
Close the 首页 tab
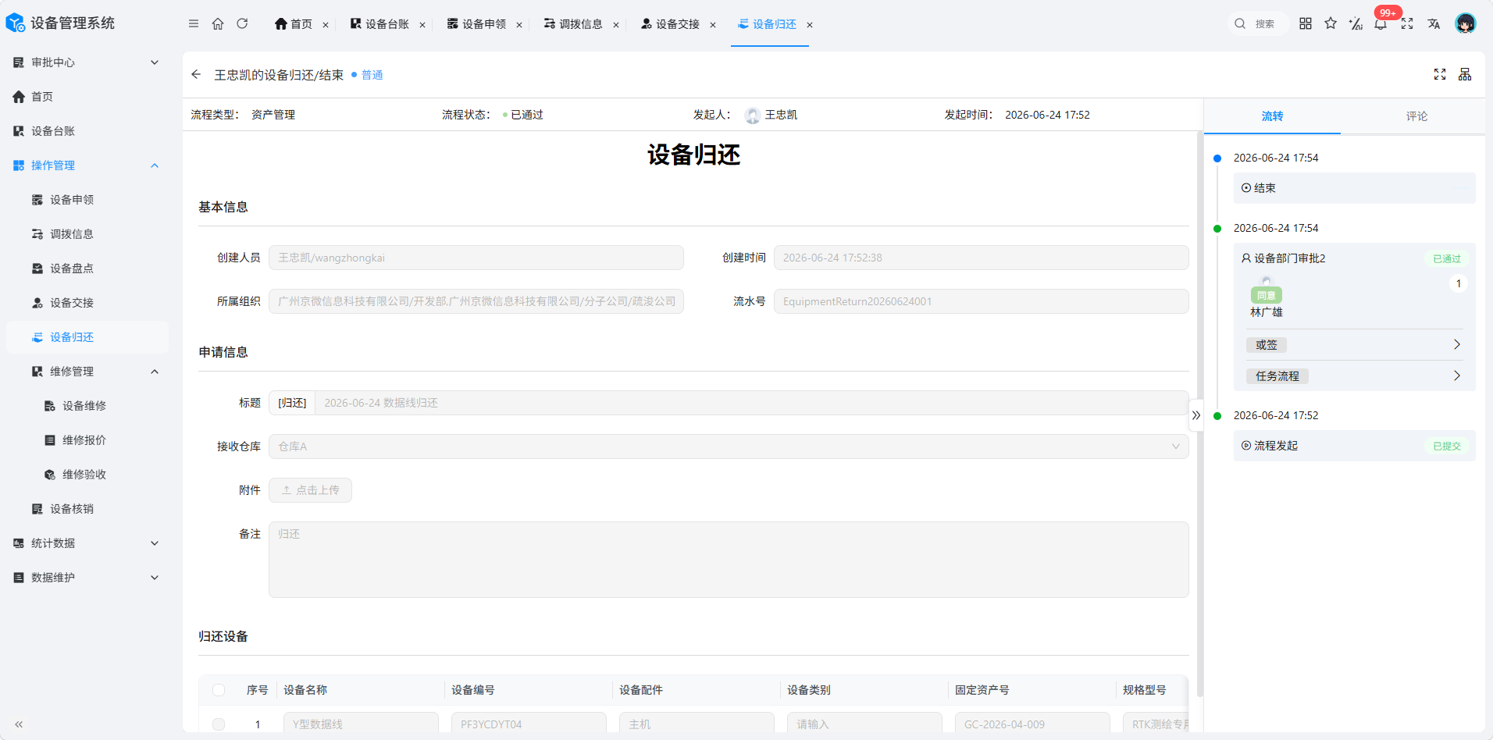pyautogui.click(x=326, y=25)
